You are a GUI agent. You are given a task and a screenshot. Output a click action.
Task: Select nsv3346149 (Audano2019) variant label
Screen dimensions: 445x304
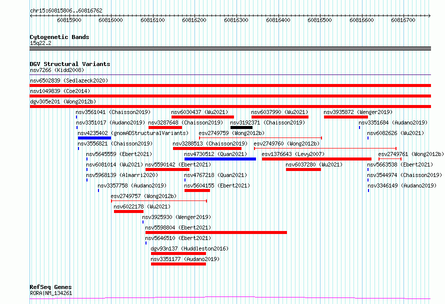click(x=402, y=185)
